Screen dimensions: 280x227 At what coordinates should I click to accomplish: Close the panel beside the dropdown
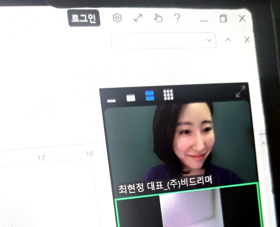coord(247,40)
